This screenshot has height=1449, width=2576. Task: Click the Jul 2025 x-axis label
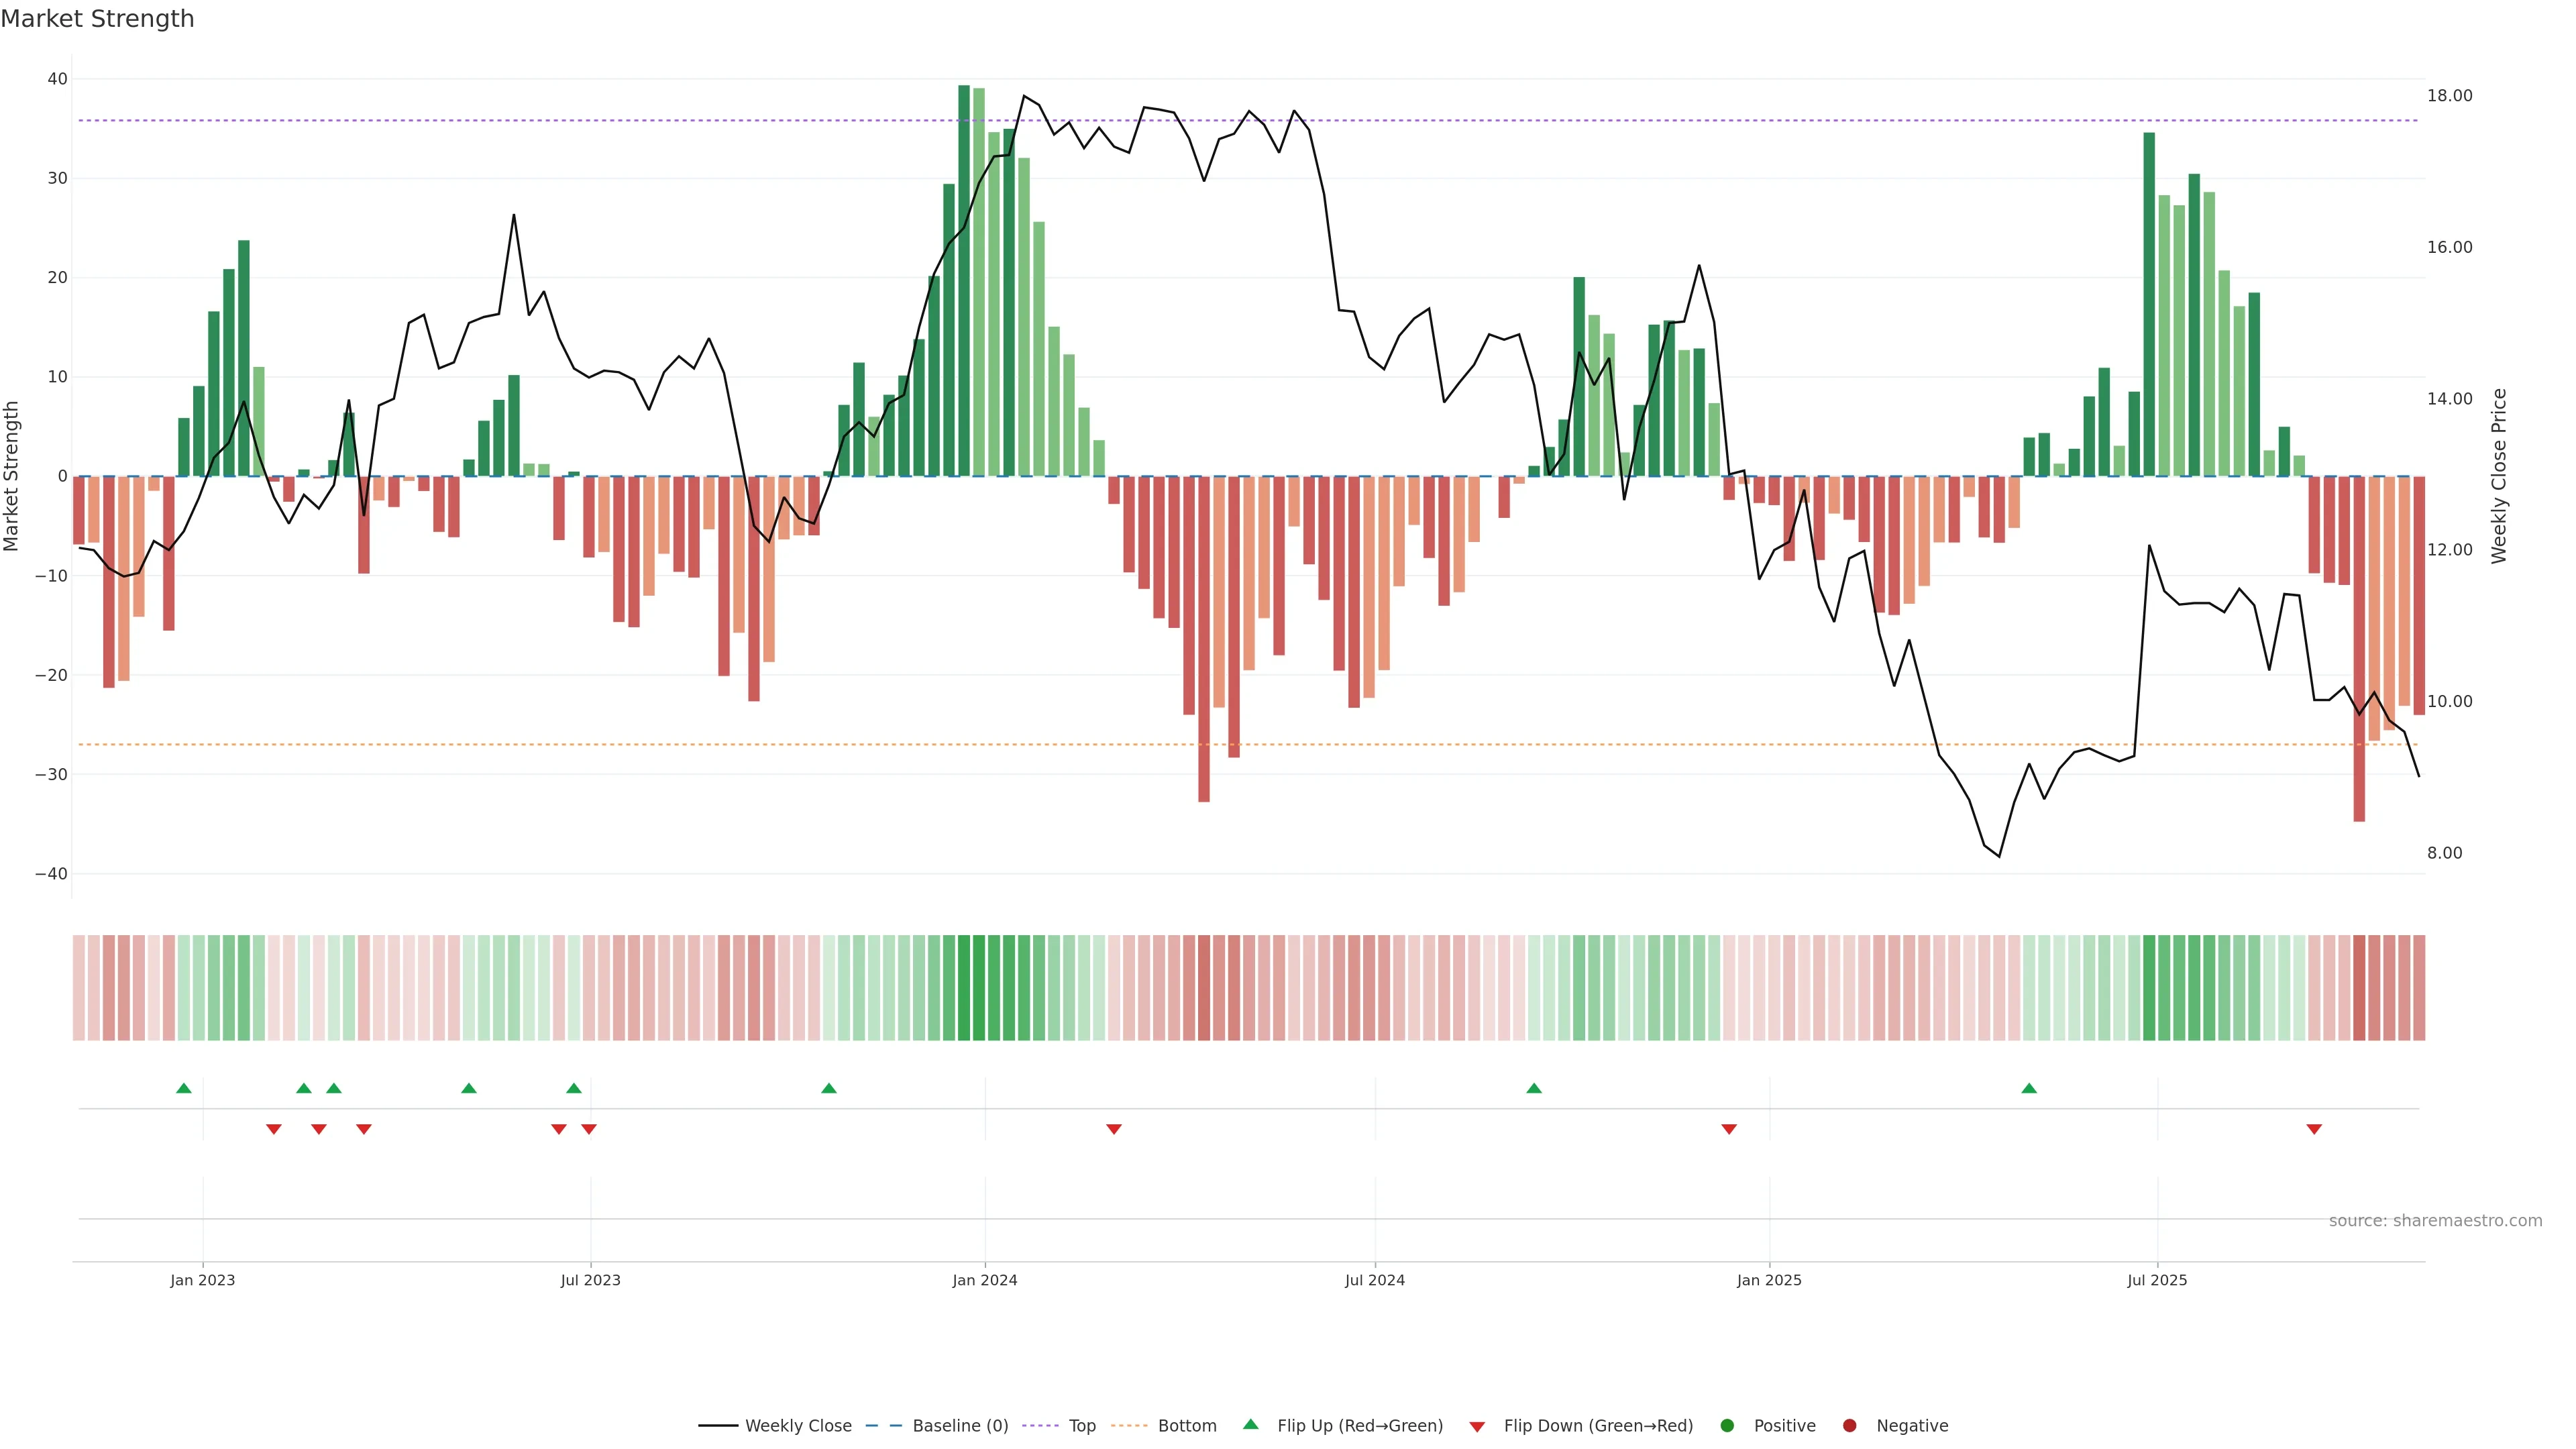click(2157, 1280)
